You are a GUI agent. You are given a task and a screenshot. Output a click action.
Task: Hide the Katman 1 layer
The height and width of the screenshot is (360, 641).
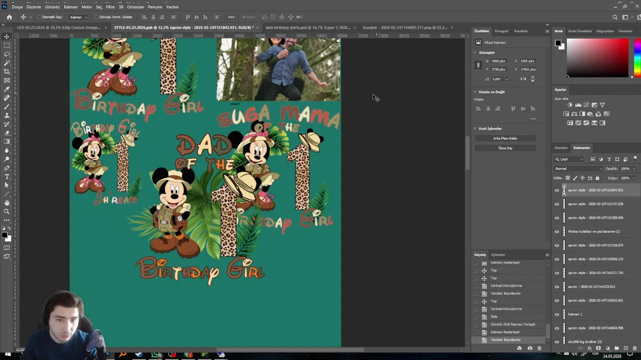(557, 314)
